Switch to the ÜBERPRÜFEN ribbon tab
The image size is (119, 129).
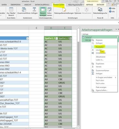click(16, 5)
